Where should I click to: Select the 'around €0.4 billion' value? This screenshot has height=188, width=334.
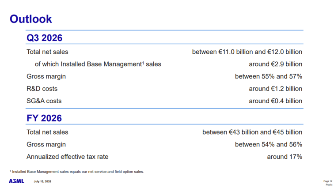pyautogui.click(x=275, y=101)
